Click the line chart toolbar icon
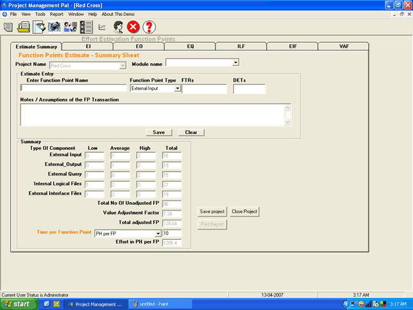 (102, 27)
